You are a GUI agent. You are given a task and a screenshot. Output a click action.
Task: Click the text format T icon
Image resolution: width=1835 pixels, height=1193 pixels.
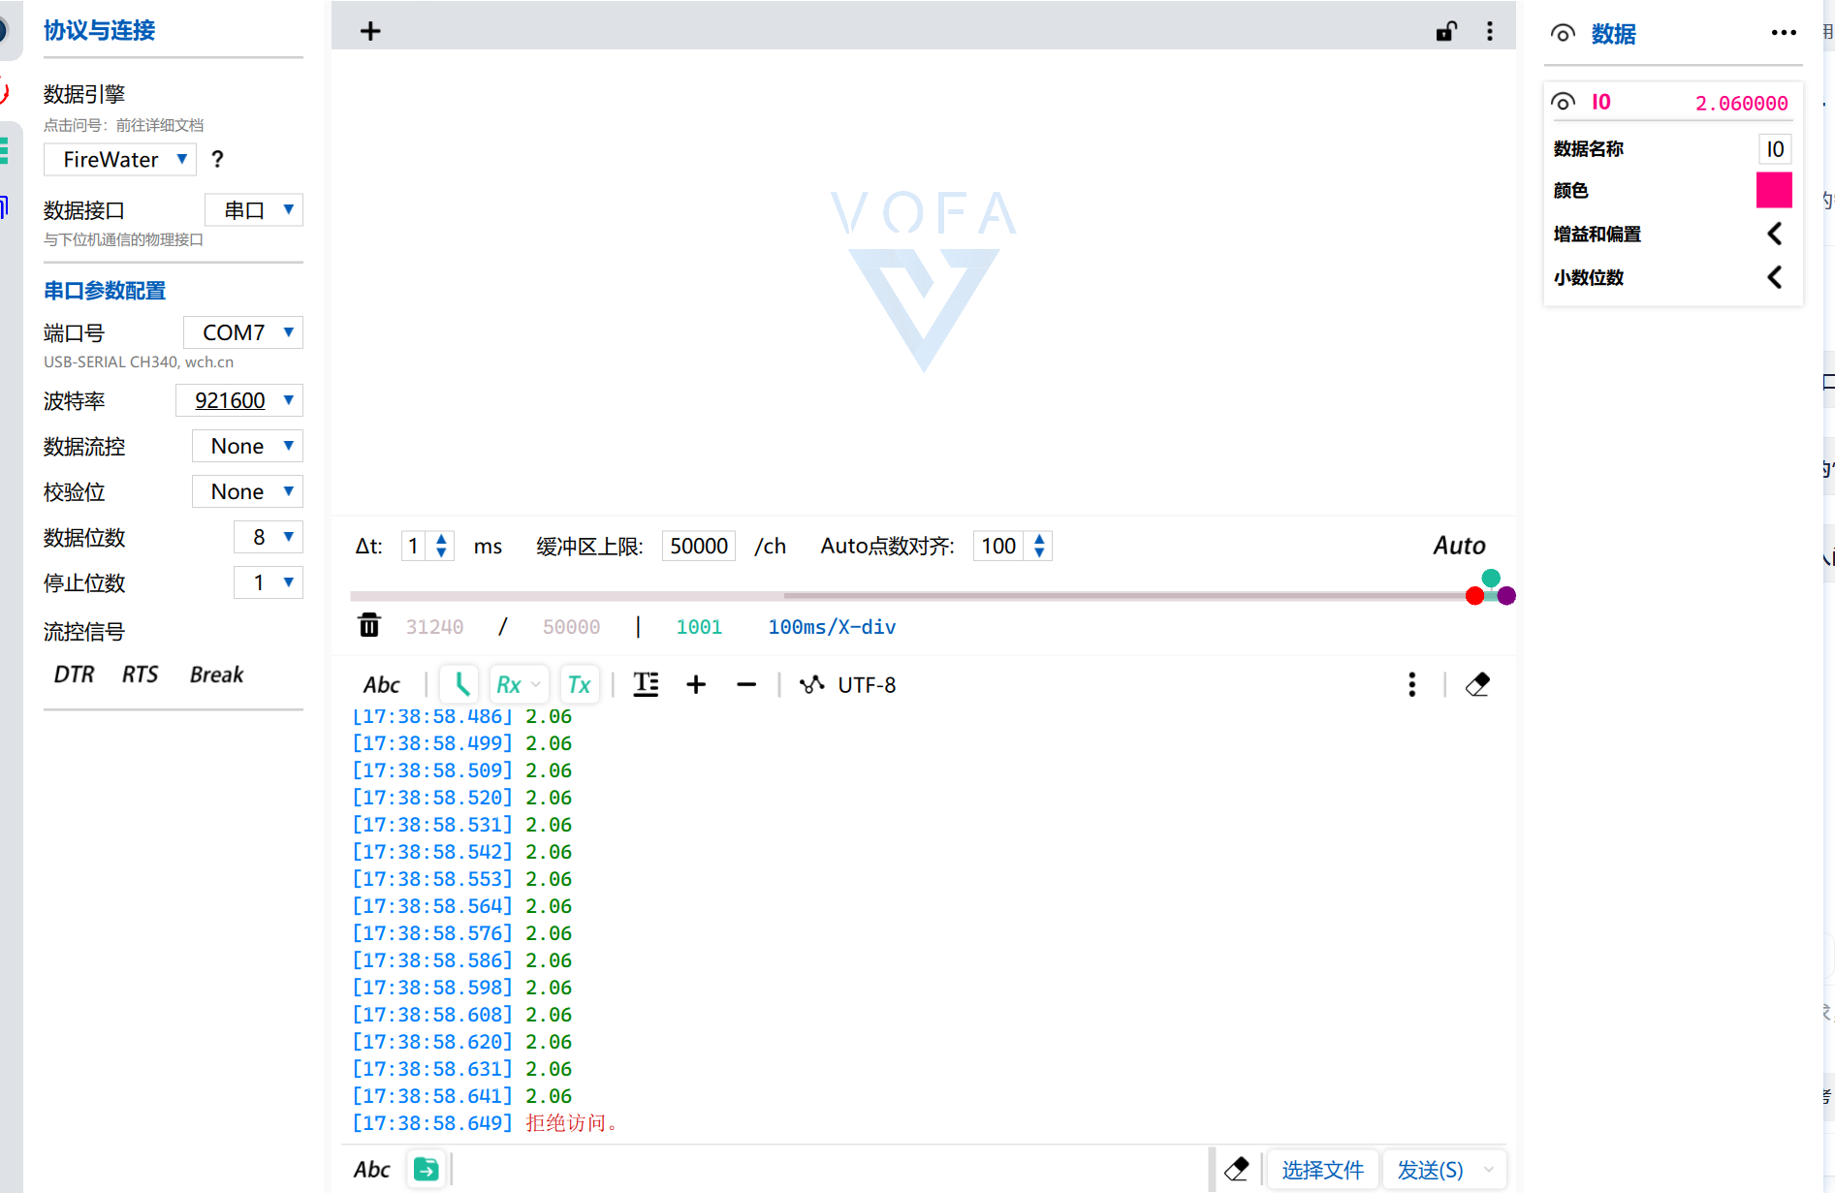click(646, 685)
